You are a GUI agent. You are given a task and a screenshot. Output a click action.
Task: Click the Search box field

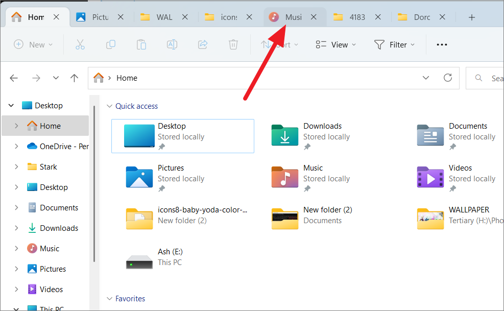click(x=485, y=78)
